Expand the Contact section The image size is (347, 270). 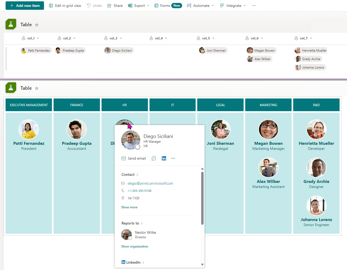[x=130, y=174]
